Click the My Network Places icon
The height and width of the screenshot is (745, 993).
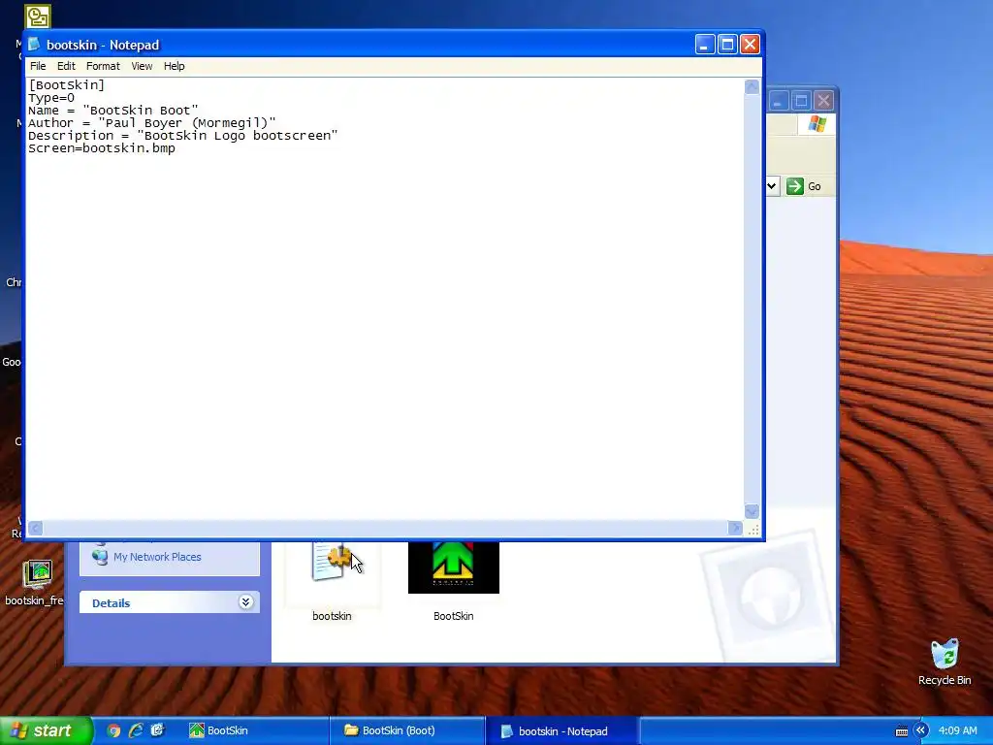point(100,555)
